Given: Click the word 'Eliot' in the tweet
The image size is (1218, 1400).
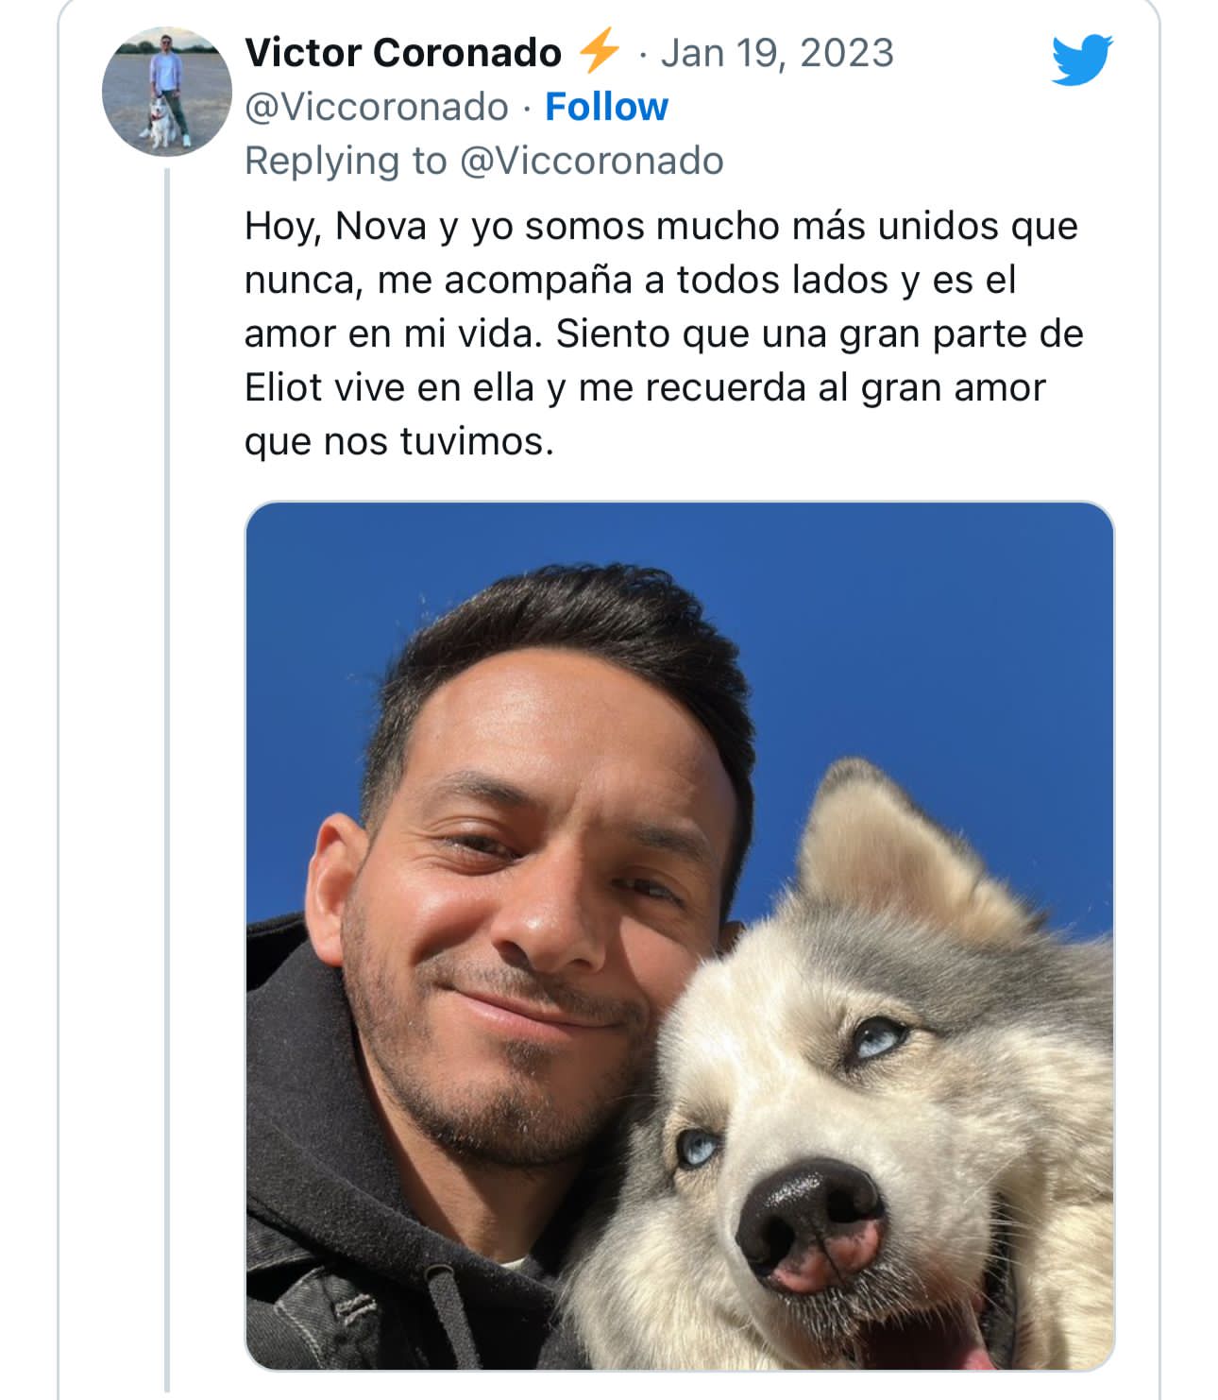Looking at the screenshot, I should pos(283,387).
